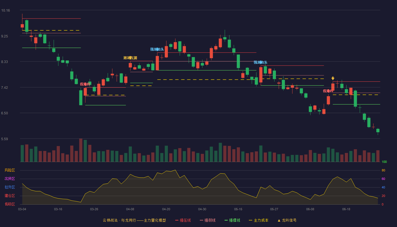Image resolution: width=397 pixels, height=227 pixels.
Task: Click the 假龙吟 label near 06-18
Action: tap(328, 91)
